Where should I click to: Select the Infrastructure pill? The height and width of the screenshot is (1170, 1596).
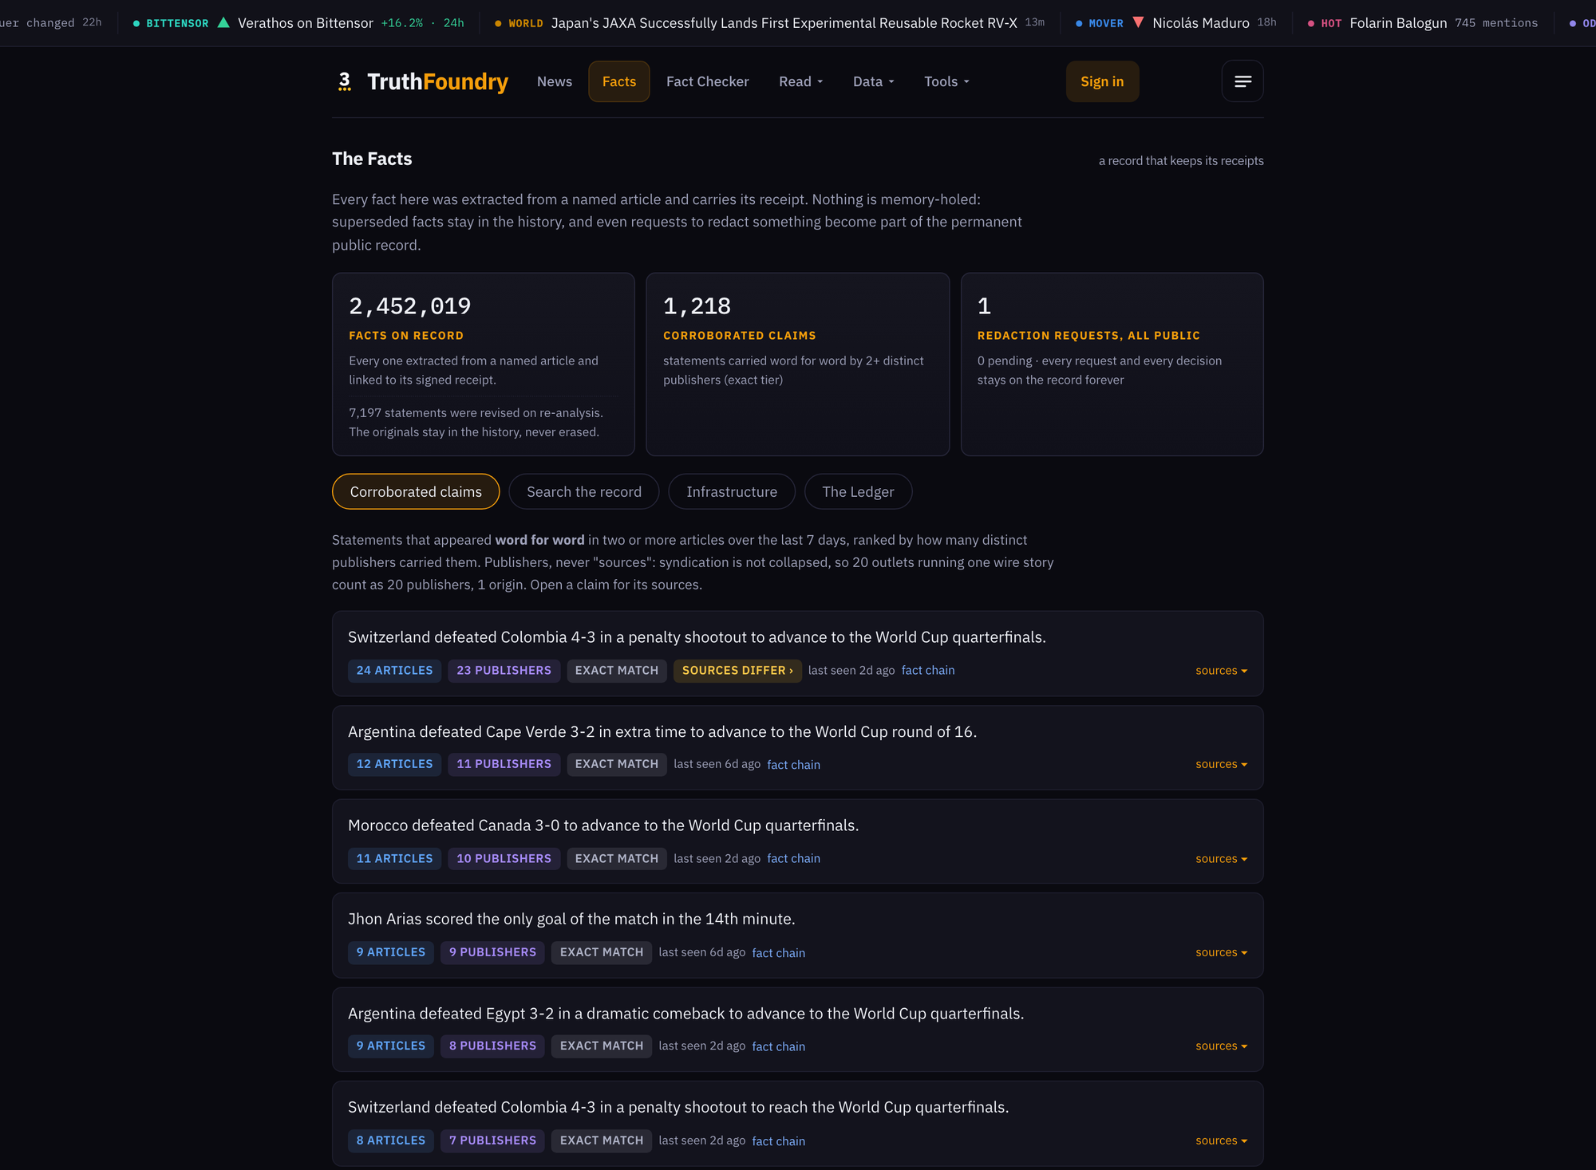coord(732,491)
